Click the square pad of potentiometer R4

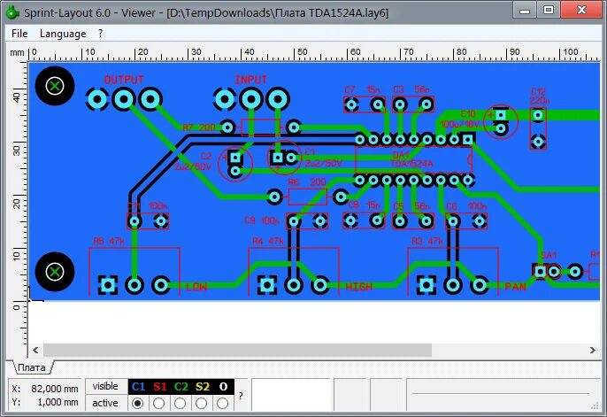point(267,285)
